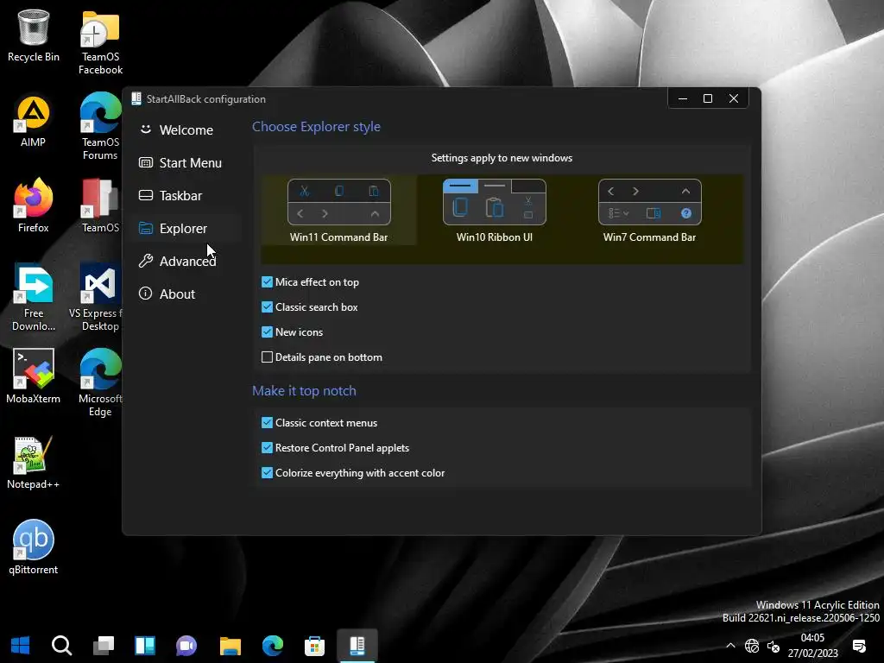Screen dimensions: 884x663
Task: Select the MobaXterm desktop icon
Action: [34, 377]
